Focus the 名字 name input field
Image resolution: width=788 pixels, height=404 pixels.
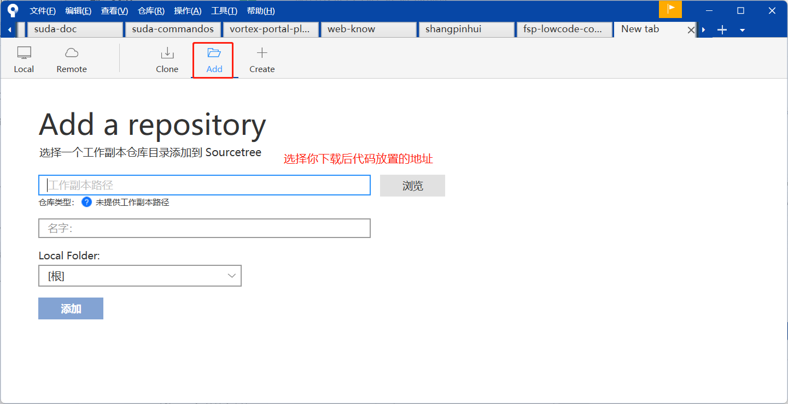pyautogui.click(x=205, y=228)
